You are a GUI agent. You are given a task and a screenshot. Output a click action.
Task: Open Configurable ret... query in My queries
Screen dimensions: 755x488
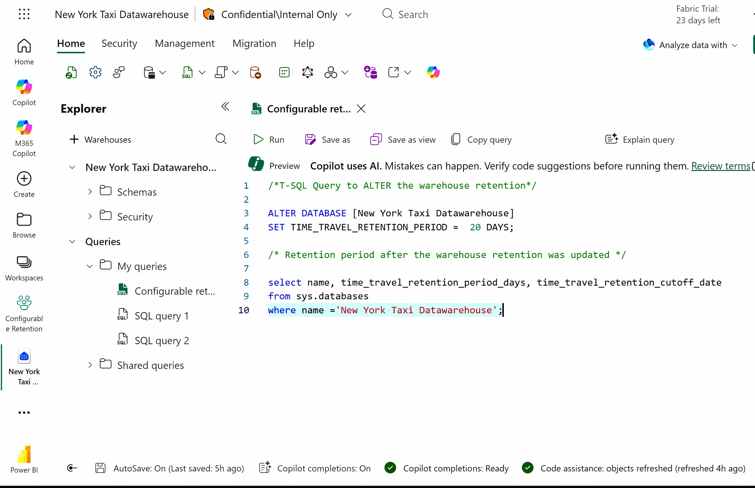click(166, 291)
